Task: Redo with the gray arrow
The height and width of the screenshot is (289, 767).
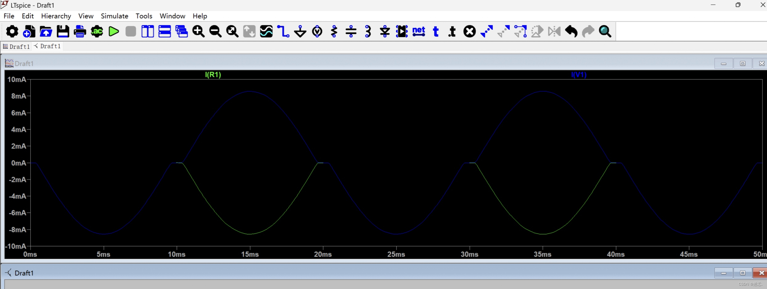Action: point(588,31)
